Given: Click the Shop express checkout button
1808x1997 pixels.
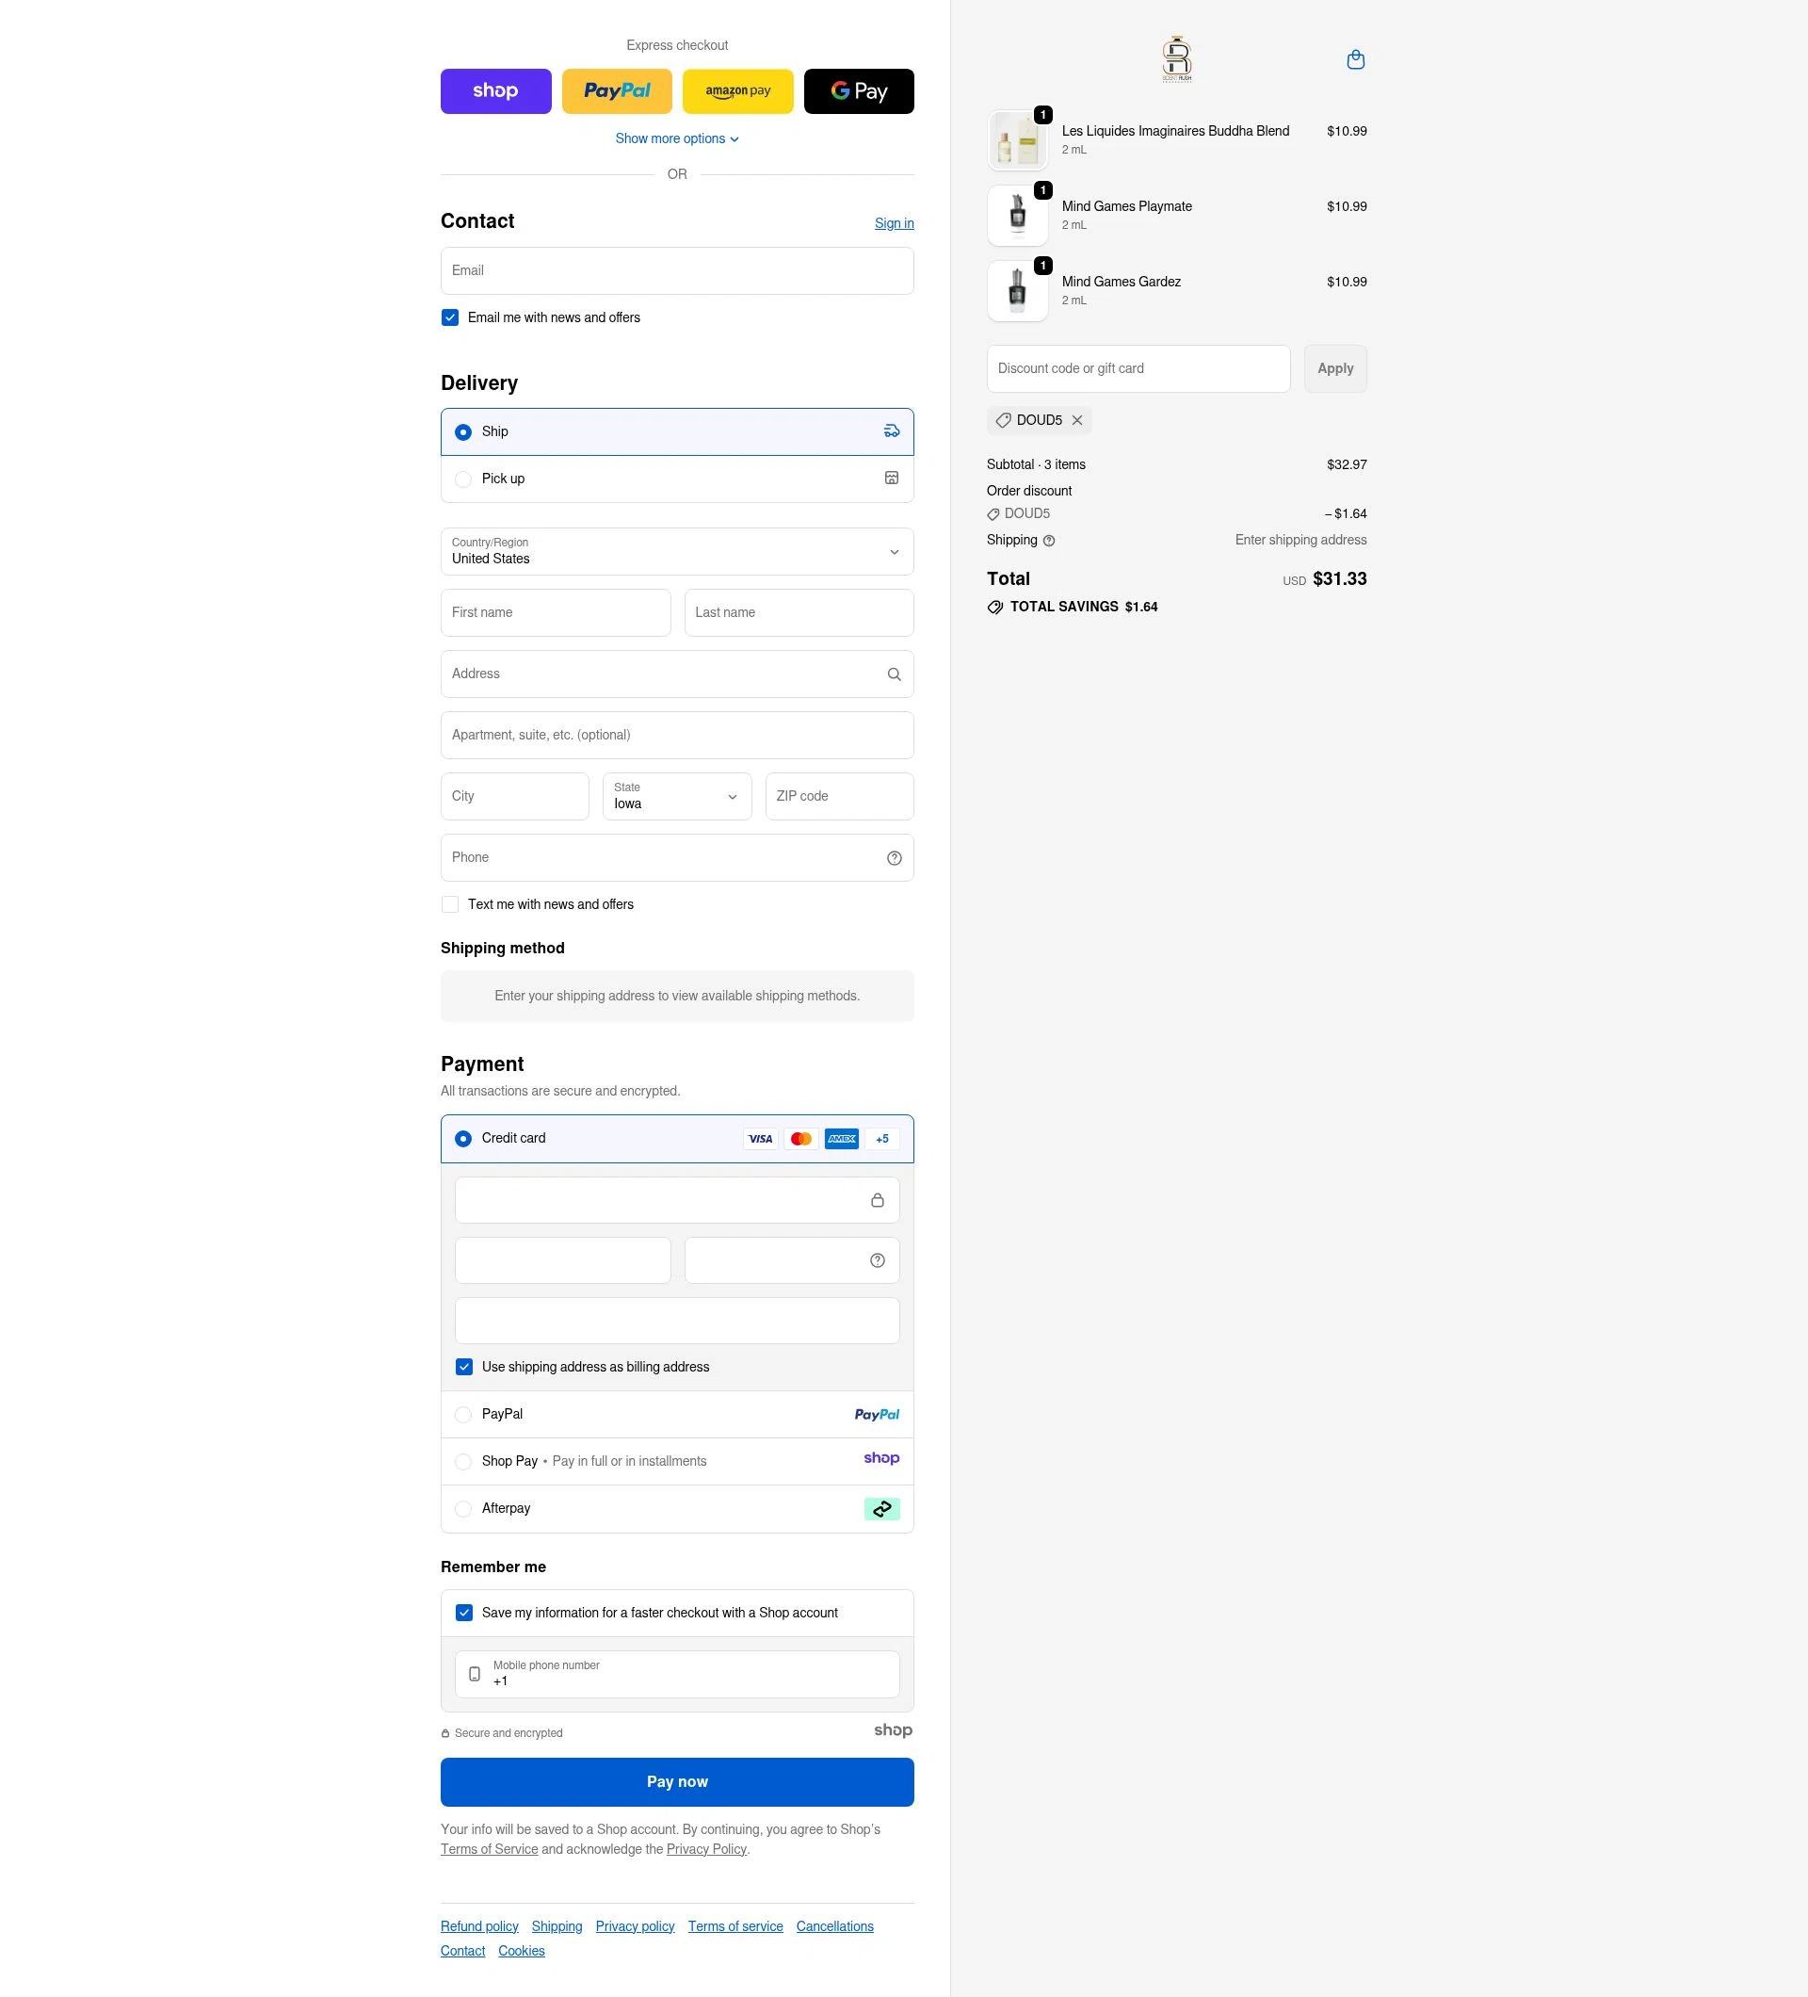Looking at the screenshot, I should coord(495,90).
